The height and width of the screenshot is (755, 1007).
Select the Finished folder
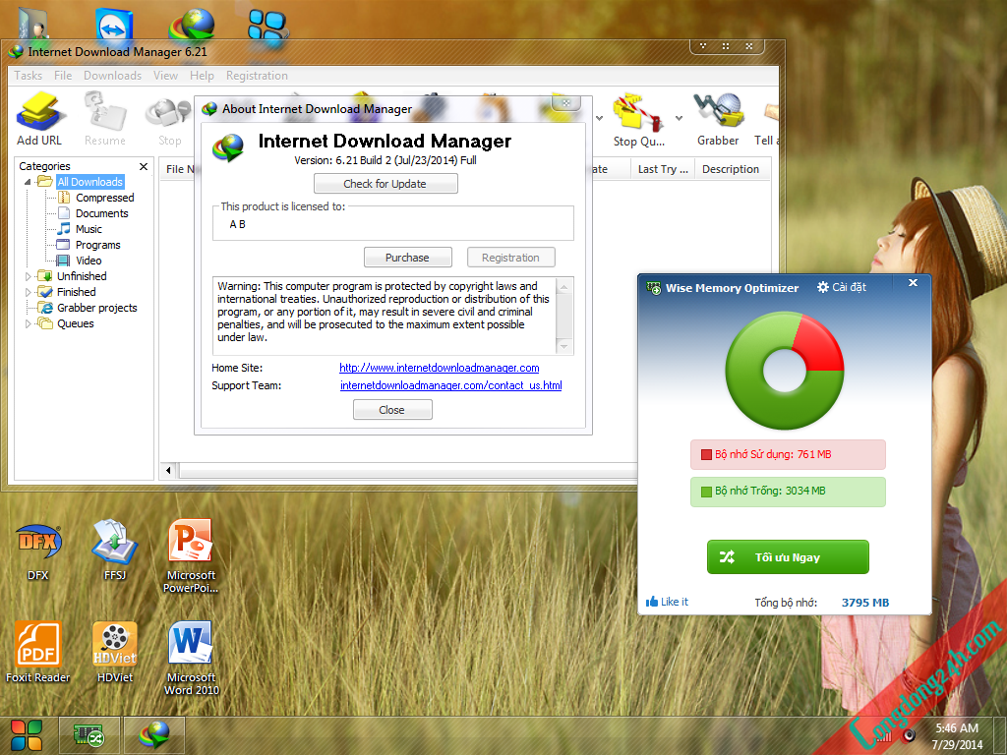tap(76, 292)
